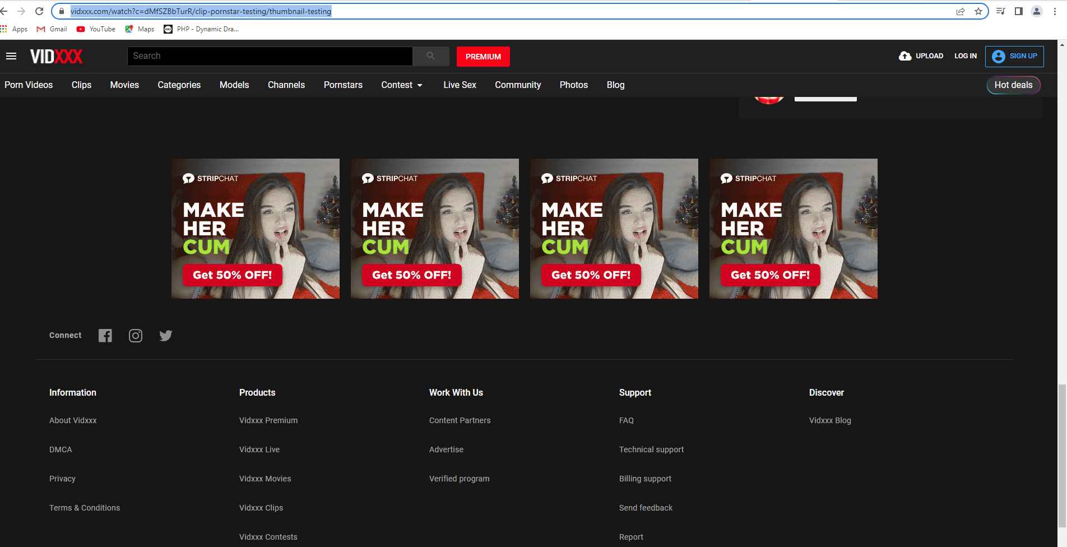Viewport: 1067px width, 547px height.
Task: Open the Clips nav tab
Action: (81, 85)
